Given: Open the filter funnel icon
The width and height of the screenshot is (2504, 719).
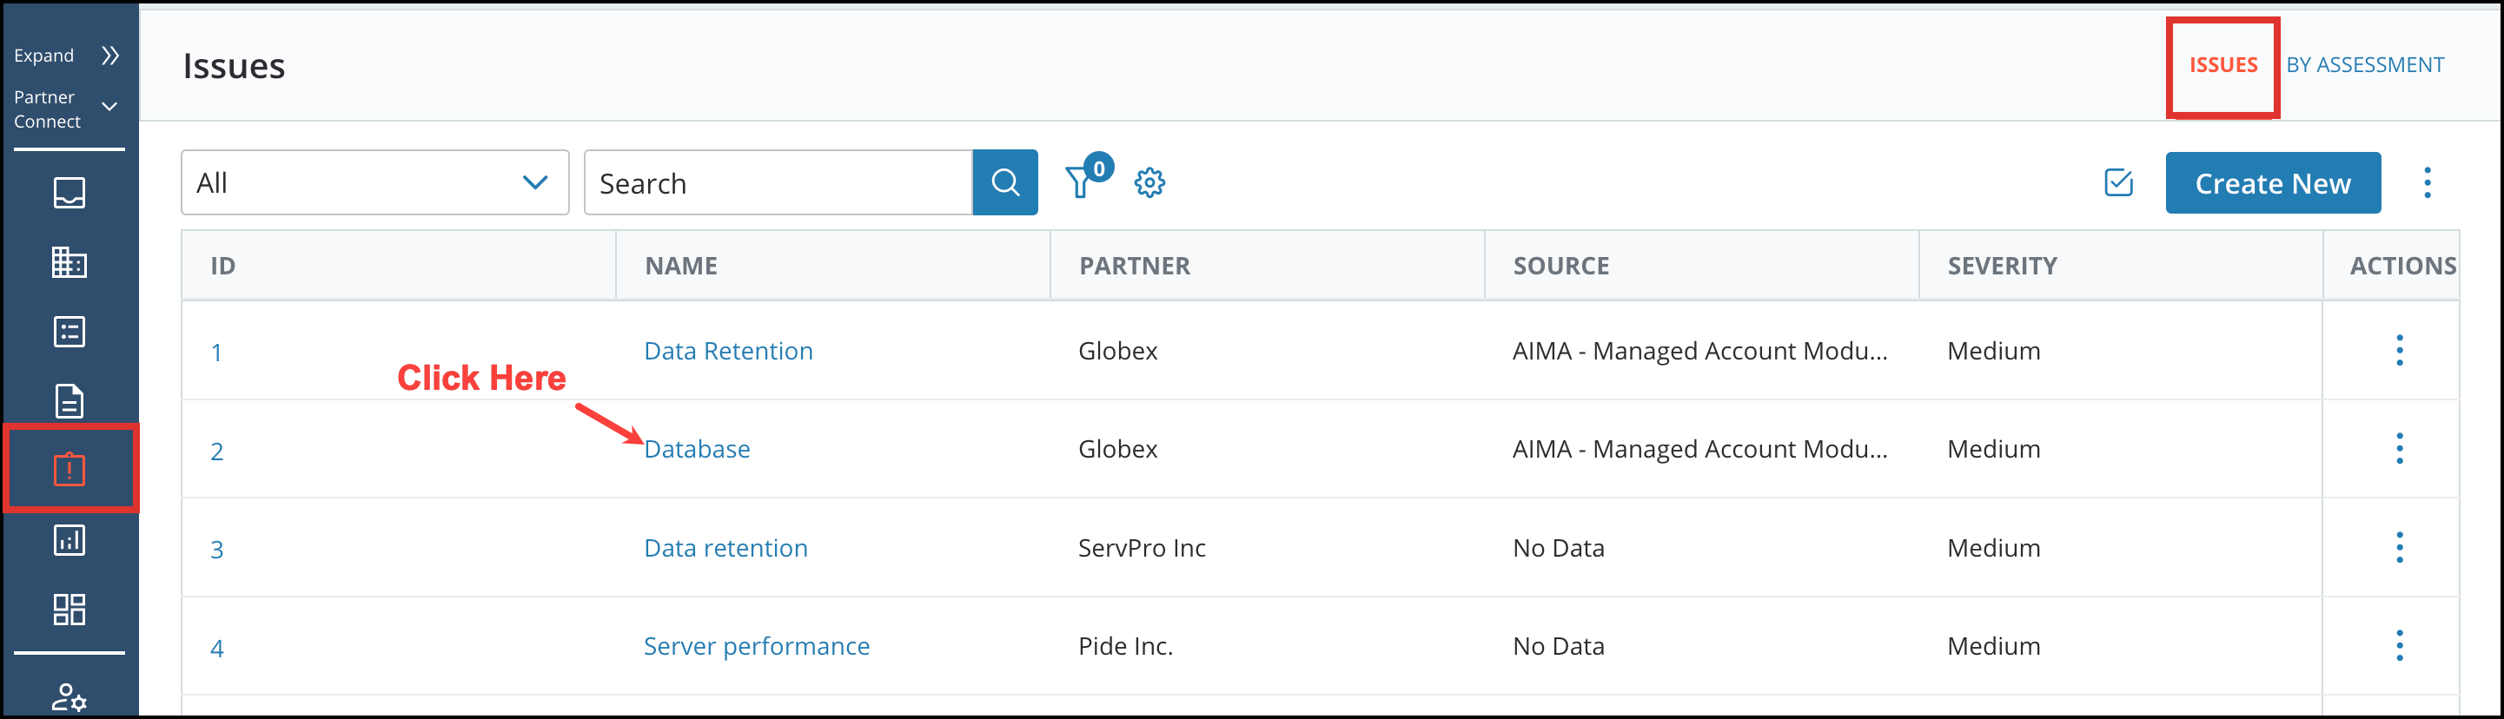Looking at the screenshot, I should (1081, 181).
